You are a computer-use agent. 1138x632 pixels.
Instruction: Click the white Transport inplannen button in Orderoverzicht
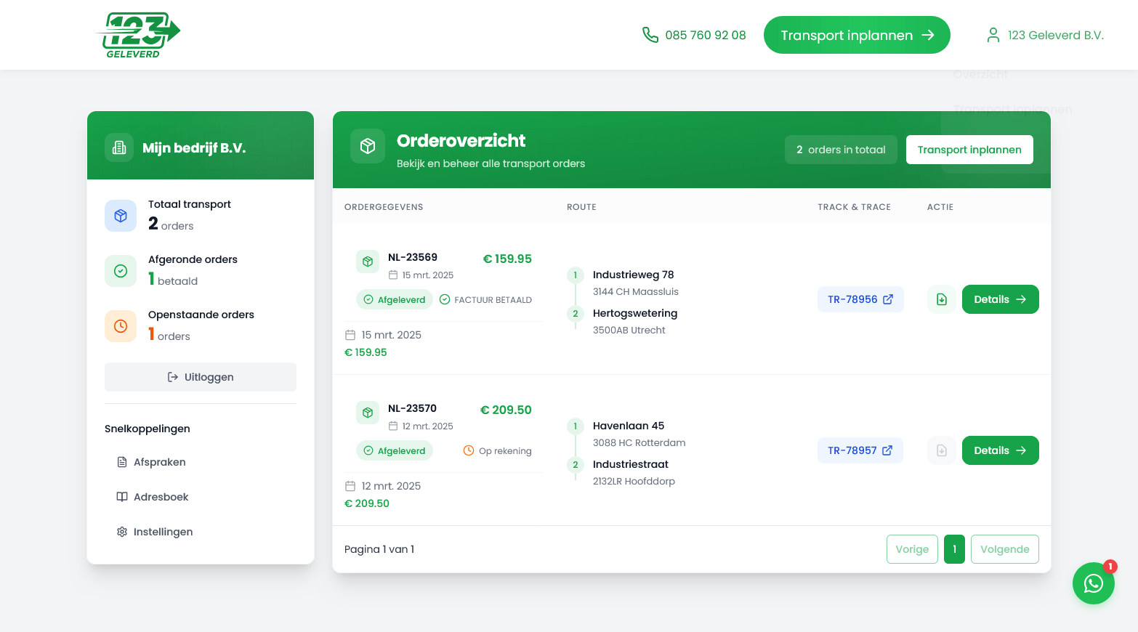coord(969,150)
